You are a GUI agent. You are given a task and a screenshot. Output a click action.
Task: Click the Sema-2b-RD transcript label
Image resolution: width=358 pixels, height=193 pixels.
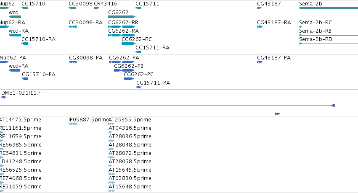(x=316, y=39)
